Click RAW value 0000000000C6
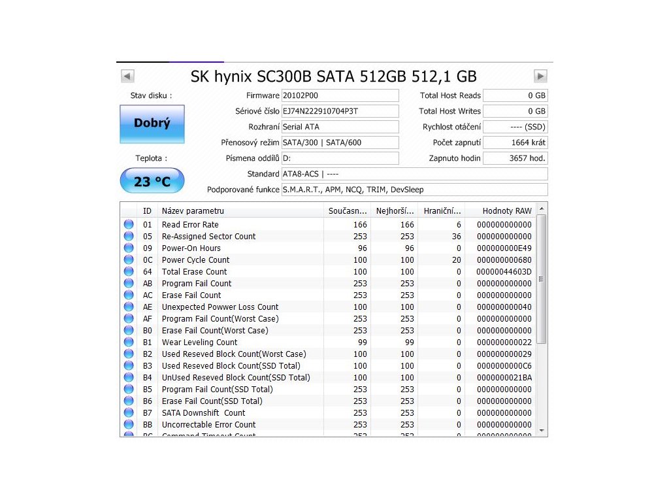 [x=504, y=366]
